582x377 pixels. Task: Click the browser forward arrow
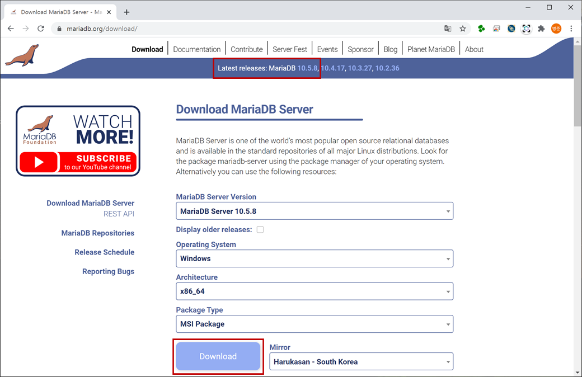point(26,29)
